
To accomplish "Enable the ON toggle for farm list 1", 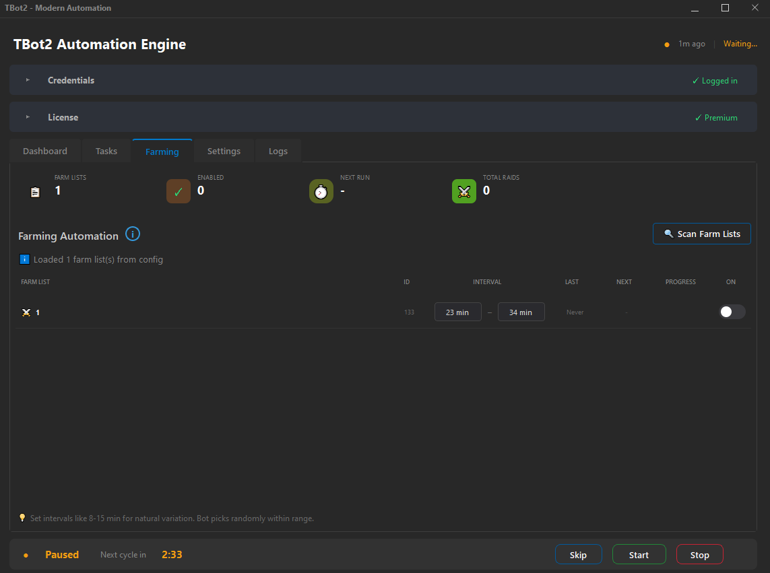I will pos(732,312).
